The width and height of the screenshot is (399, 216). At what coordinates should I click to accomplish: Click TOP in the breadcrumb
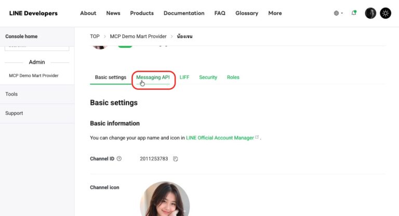click(95, 36)
